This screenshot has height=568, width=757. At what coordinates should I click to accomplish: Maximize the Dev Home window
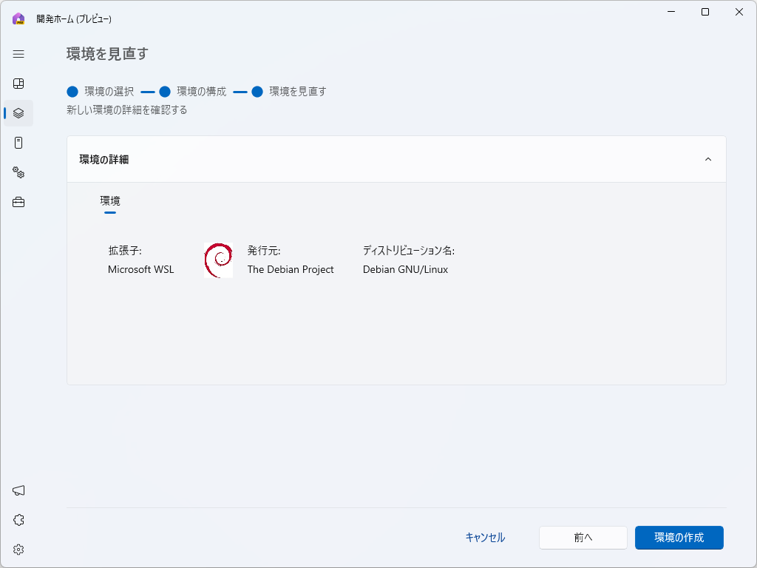click(x=705, y=12)
